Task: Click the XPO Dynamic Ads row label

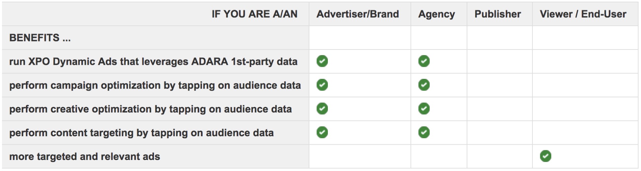Action: coord(153,62)
